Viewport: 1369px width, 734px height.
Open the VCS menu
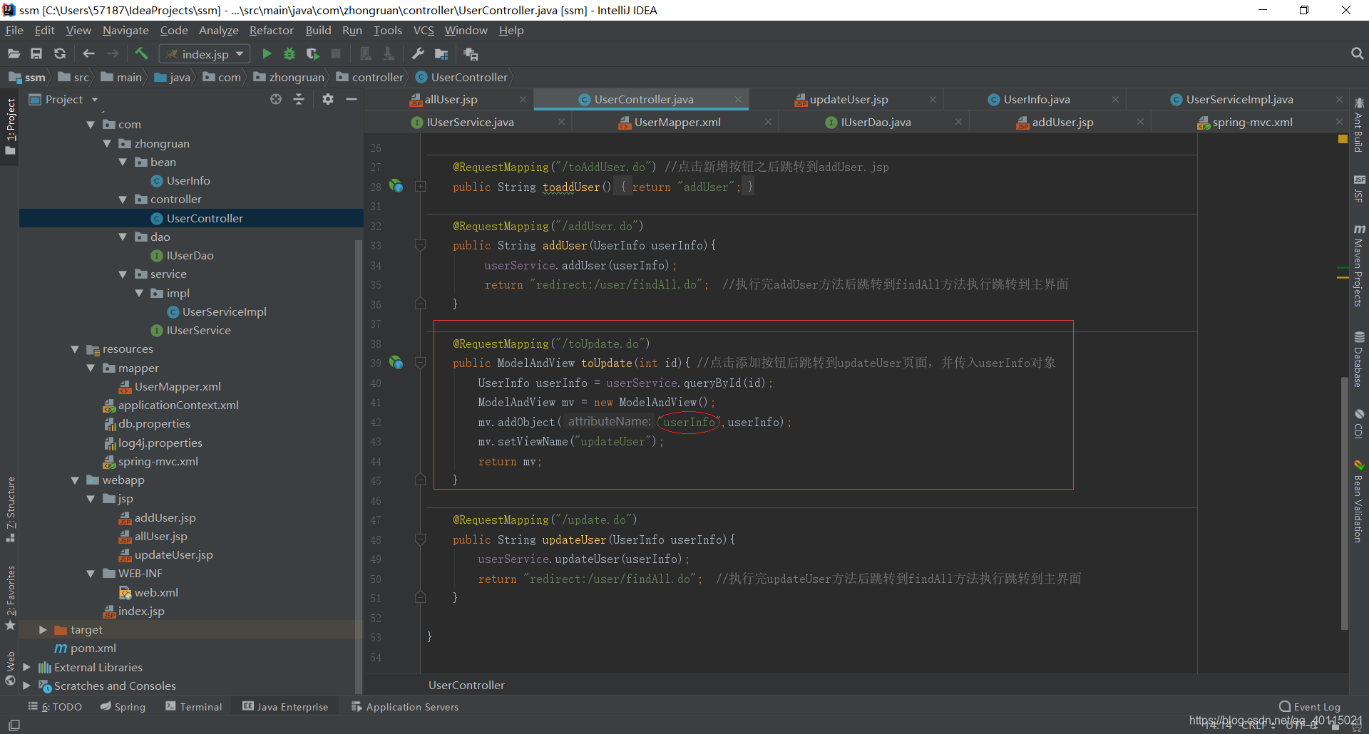coord(424,31)
